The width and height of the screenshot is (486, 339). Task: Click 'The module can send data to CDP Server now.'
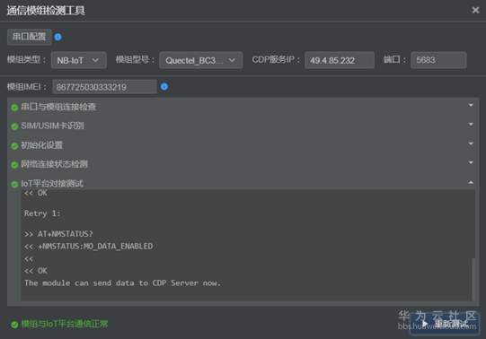tap(123, 283)
